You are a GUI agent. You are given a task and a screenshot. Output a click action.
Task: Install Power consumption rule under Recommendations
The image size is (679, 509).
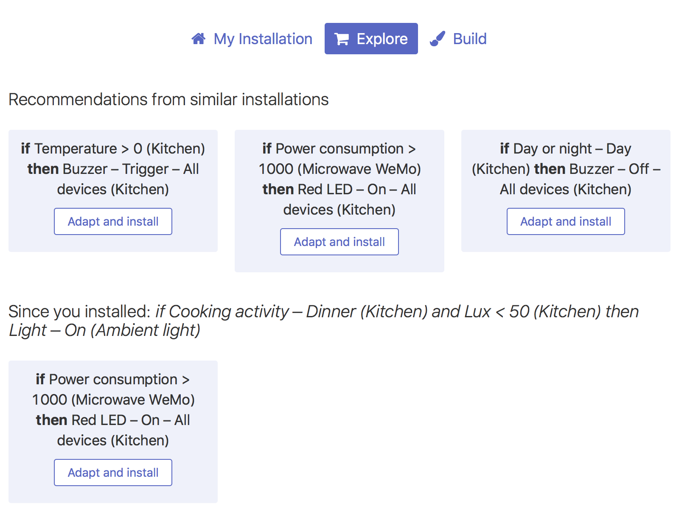pos(339,242)
